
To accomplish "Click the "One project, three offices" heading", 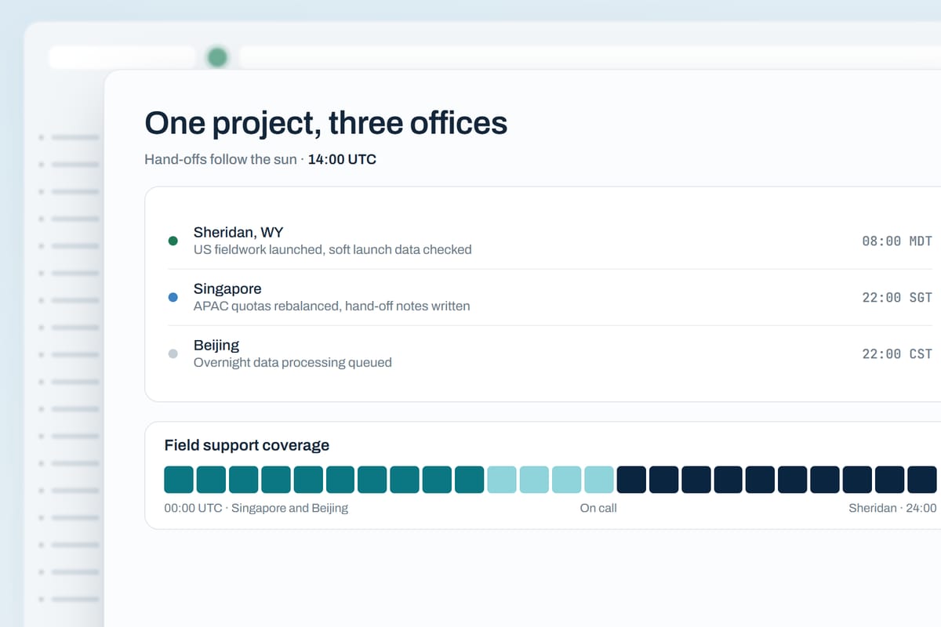I will point(326,123).
